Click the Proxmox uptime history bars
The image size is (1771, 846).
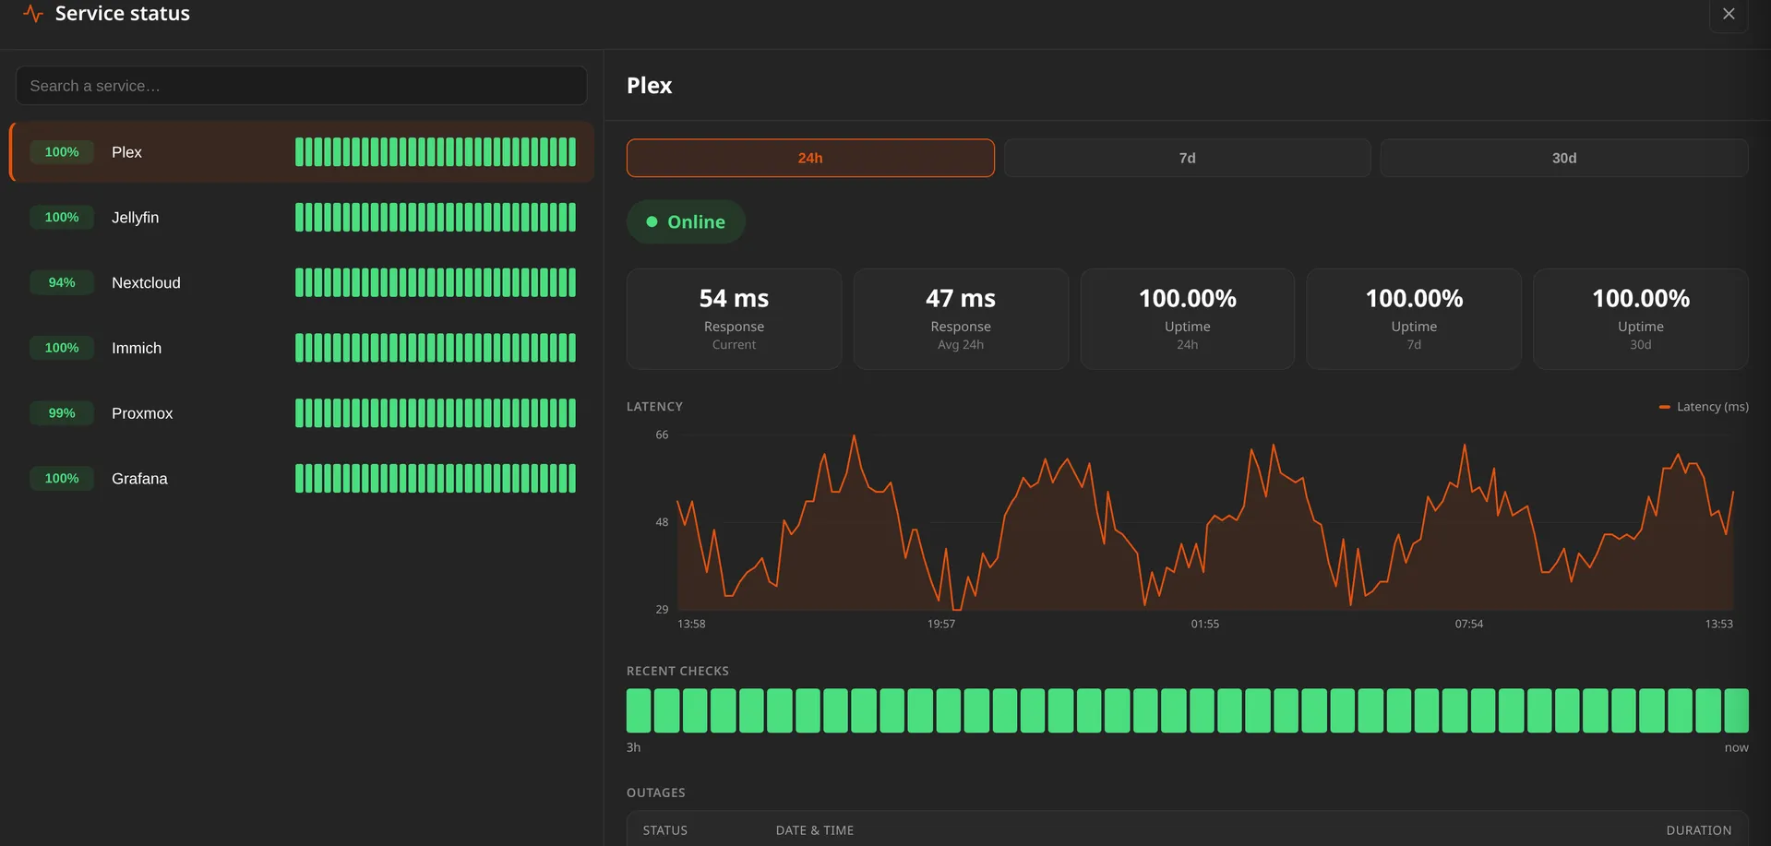pyautogui.click(x=436, y=413)
